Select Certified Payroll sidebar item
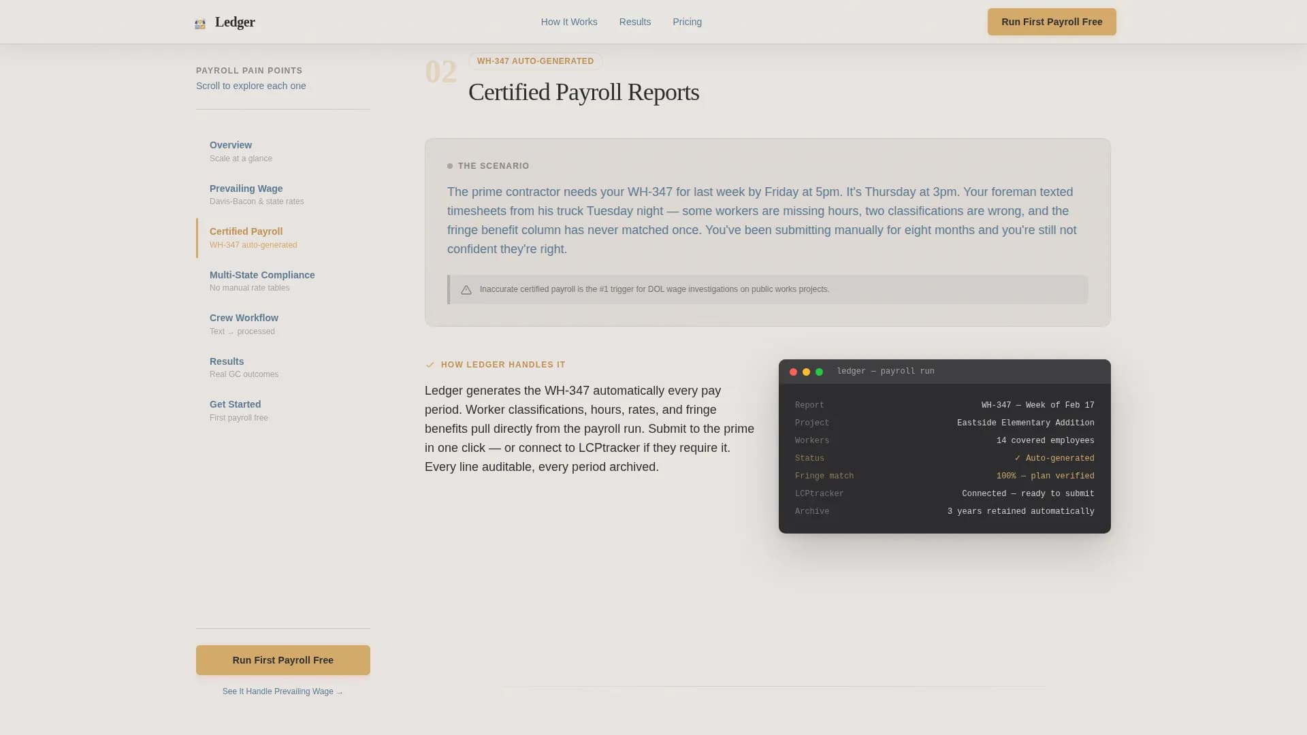 pyautogui.click(x=246, y=231)
